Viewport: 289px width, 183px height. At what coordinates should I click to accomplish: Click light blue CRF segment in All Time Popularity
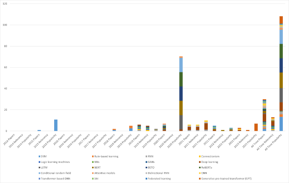(x=281, y=37)
